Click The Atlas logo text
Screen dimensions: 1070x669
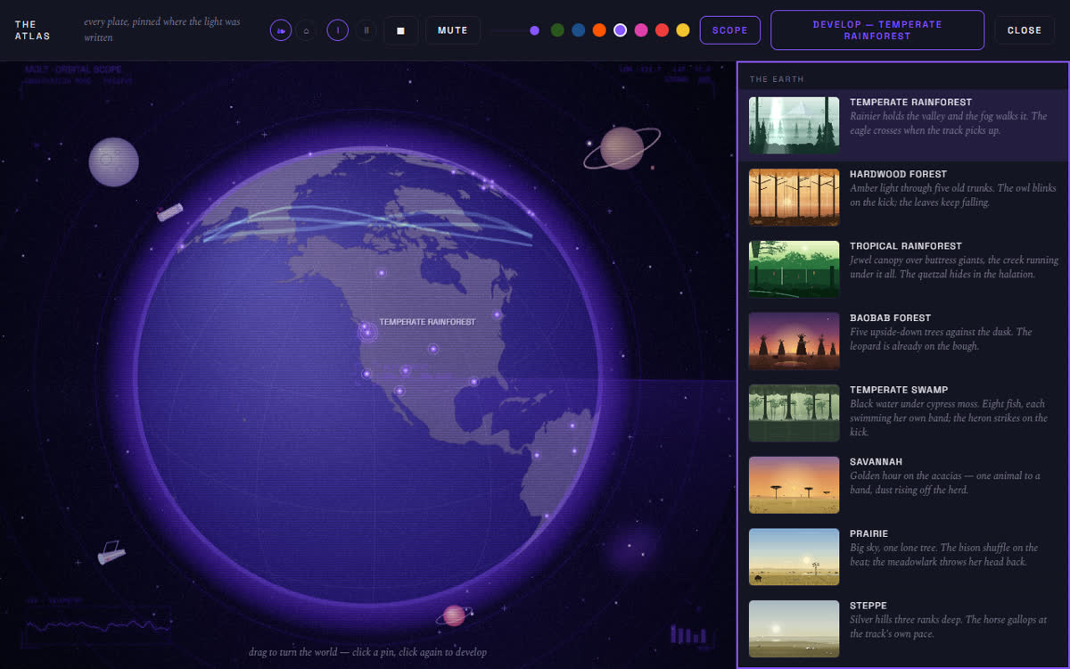coord(33,30)
